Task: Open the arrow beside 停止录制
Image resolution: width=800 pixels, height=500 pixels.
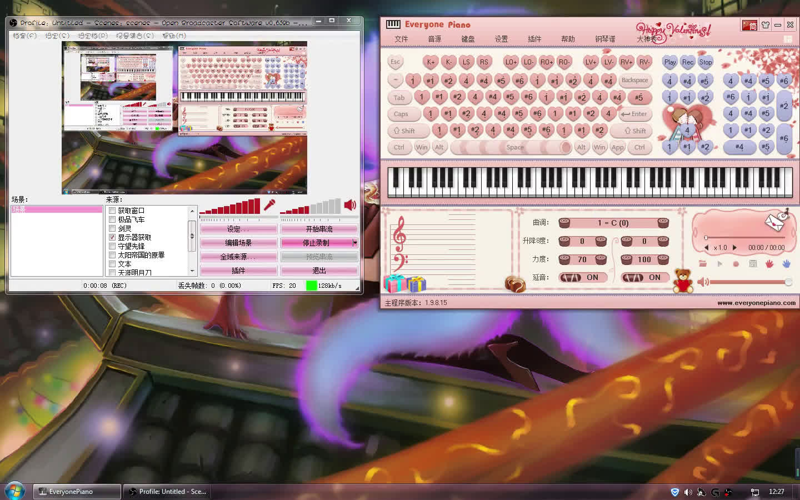Action: (x=355, y=243)
